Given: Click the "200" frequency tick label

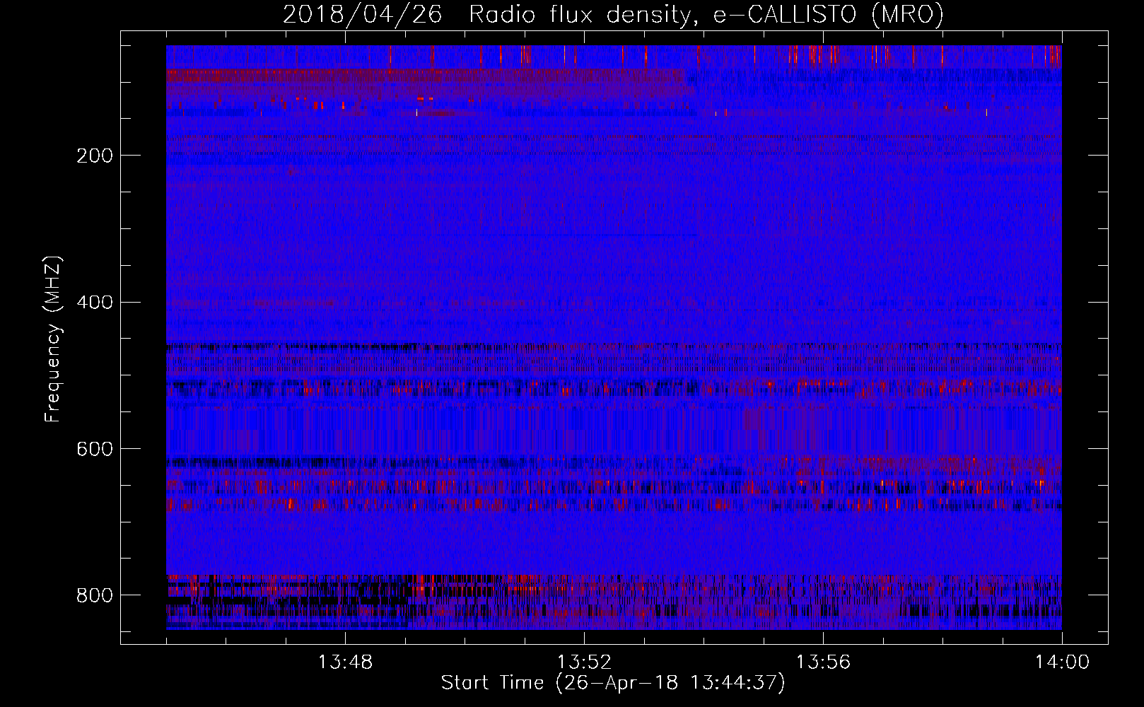Looking at the screenshot, I should tap(95, 156).
